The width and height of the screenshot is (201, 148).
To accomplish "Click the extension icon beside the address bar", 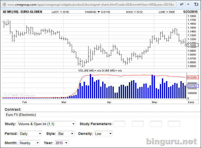I will [182, 4].
